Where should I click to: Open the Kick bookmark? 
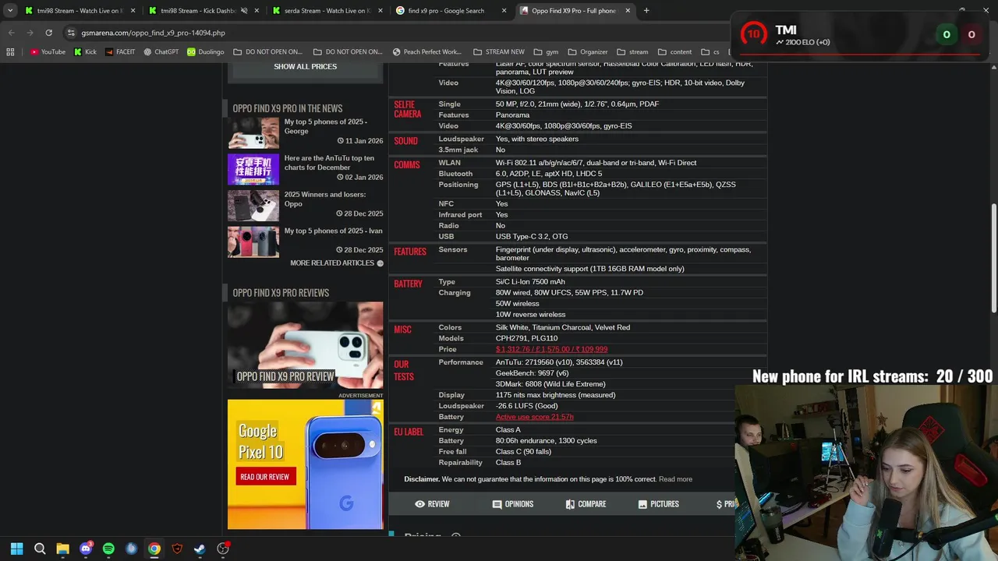click(85, 52)
